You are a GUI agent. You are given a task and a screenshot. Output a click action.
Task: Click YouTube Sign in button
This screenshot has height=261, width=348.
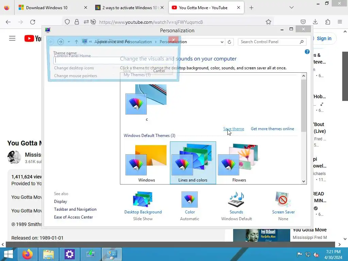324,38
